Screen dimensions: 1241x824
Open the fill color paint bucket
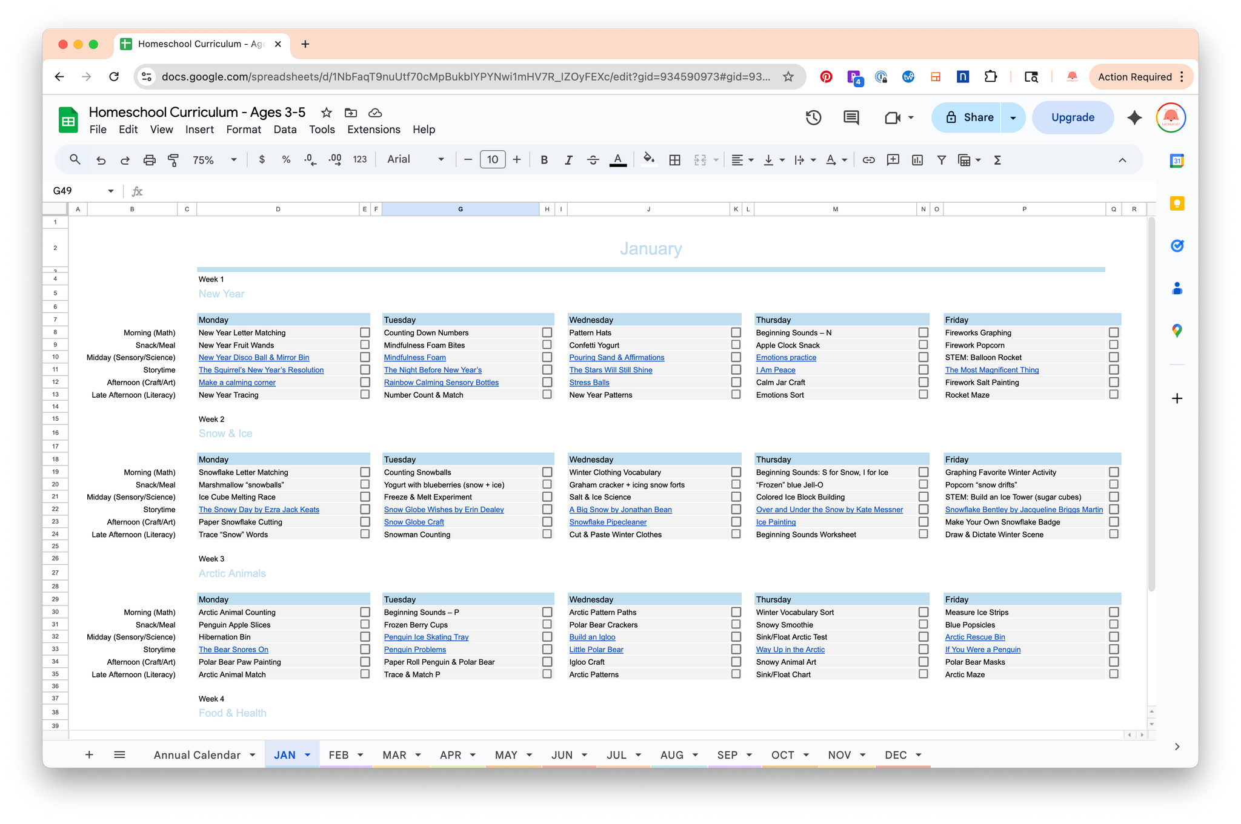(648, 160)
